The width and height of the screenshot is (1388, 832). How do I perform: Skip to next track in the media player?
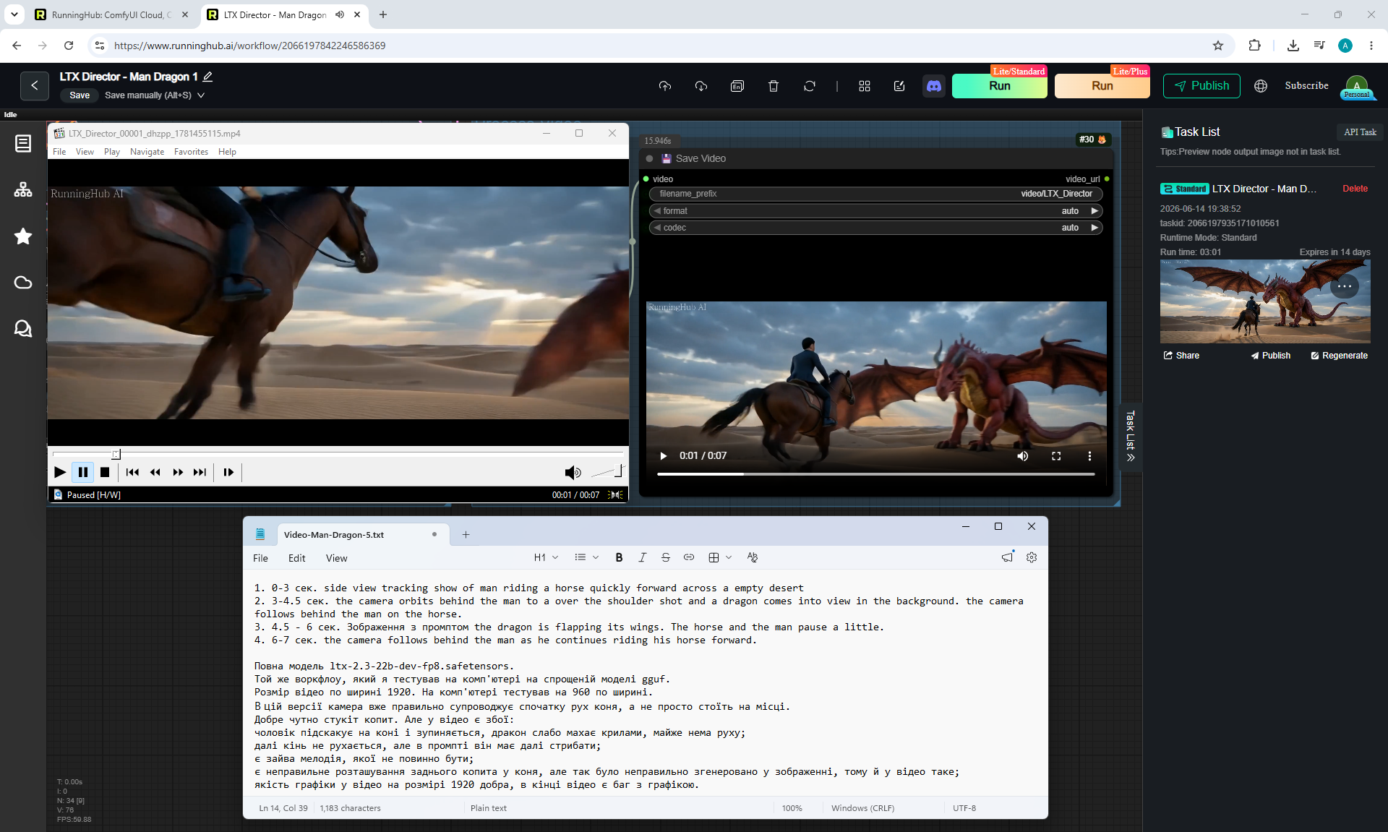pos(200,472)
